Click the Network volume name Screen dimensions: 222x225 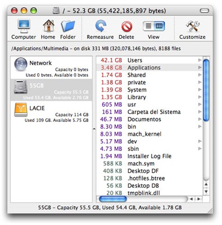40,63
